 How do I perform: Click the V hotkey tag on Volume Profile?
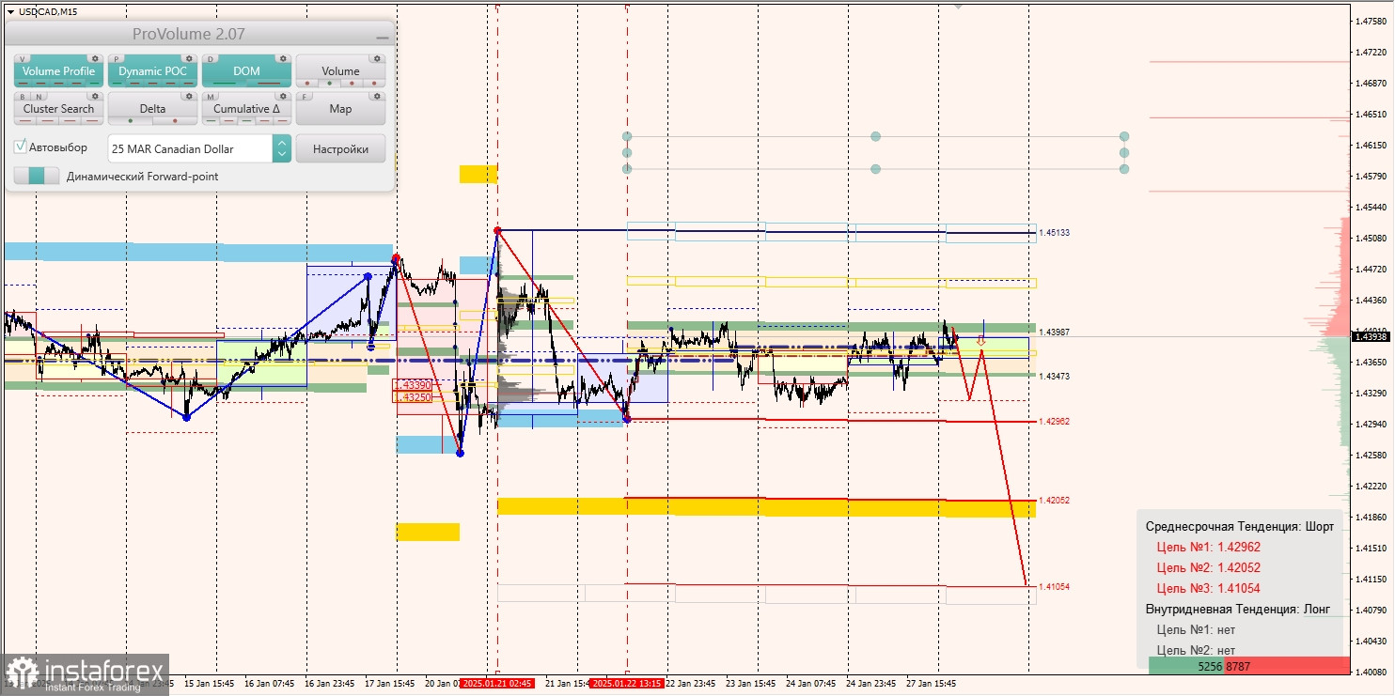coord(23,59)
